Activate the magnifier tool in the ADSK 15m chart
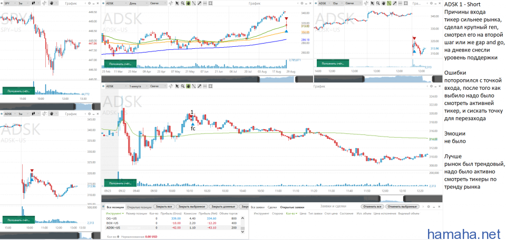 pos(378,3)
